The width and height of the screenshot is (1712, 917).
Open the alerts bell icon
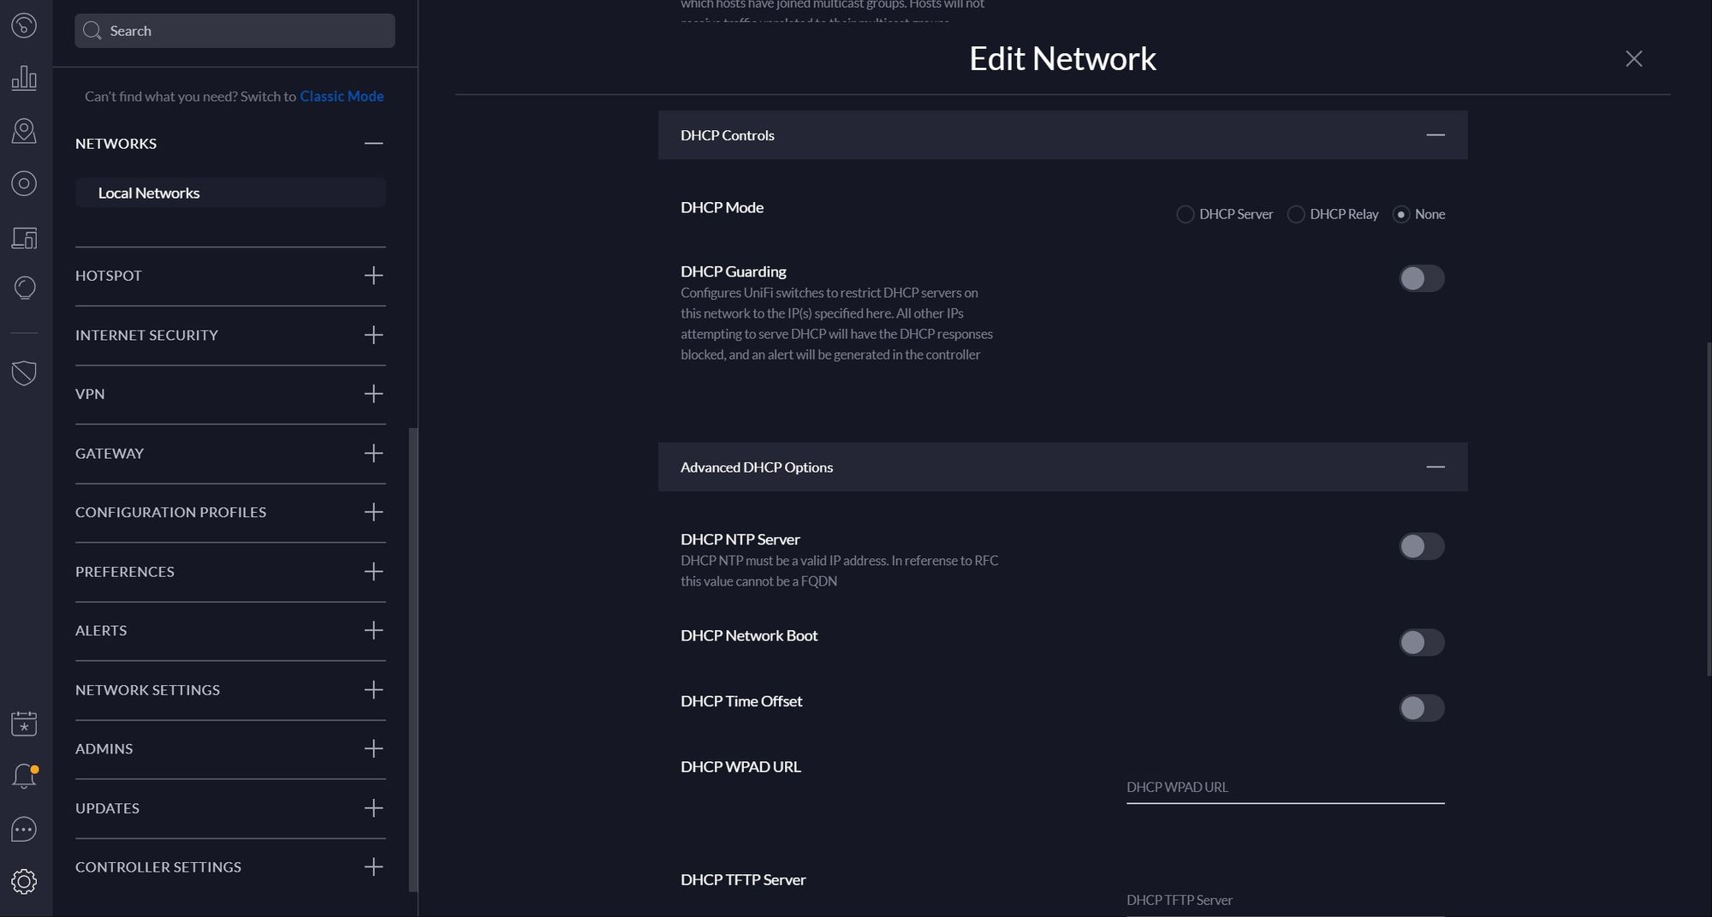point(24,777)
